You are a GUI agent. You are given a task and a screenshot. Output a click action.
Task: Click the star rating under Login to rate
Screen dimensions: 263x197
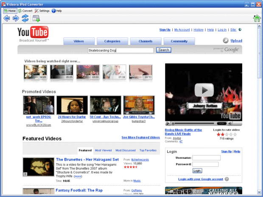(227, 134)
